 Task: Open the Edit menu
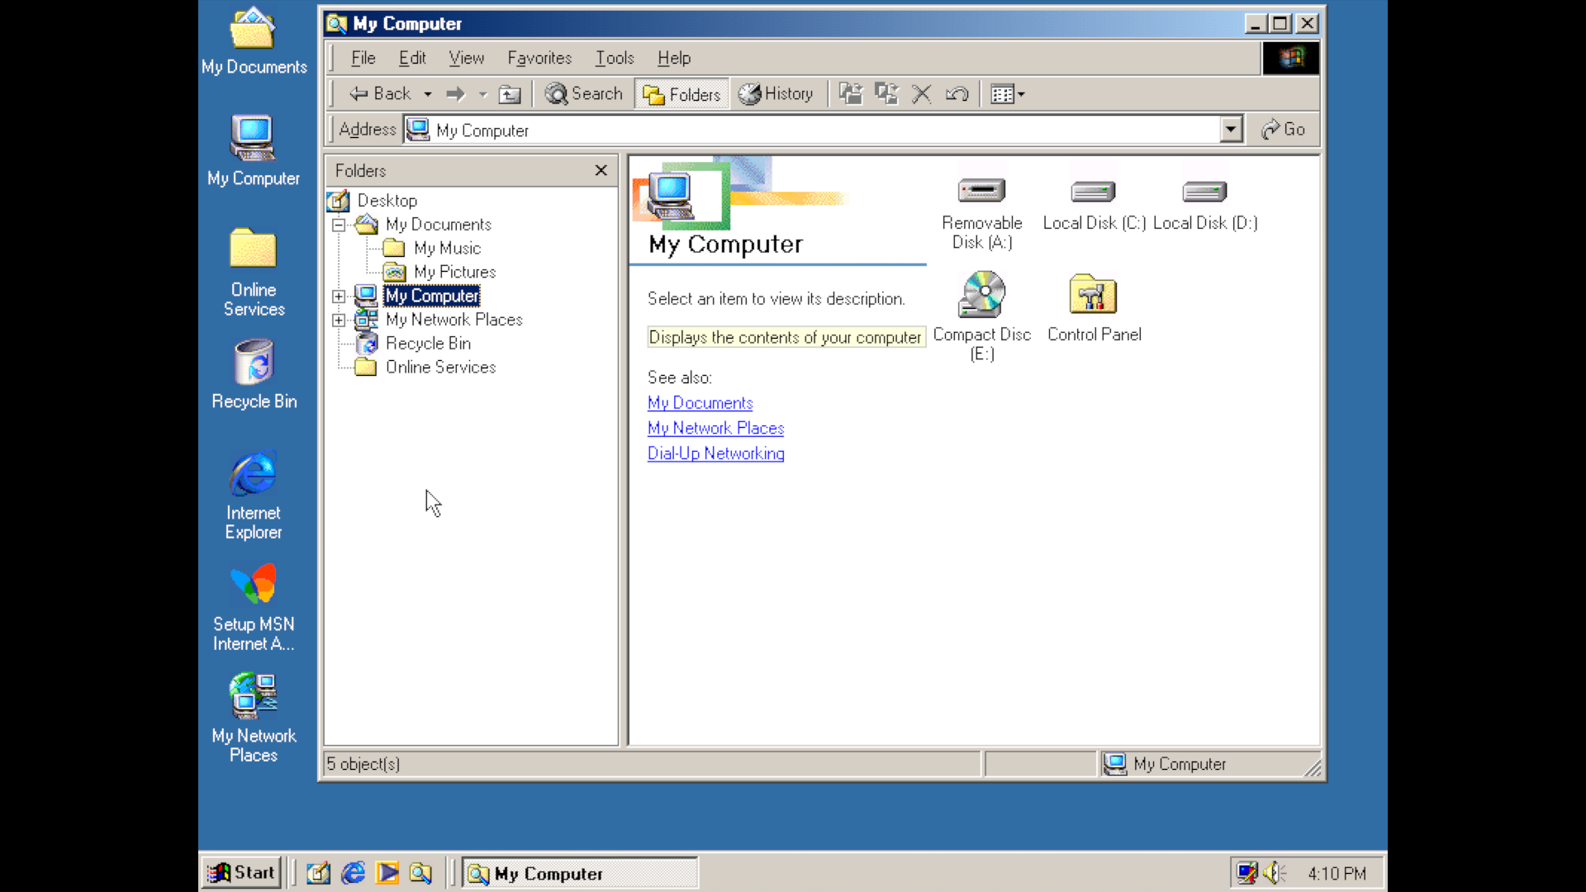[x=412, y=58]
